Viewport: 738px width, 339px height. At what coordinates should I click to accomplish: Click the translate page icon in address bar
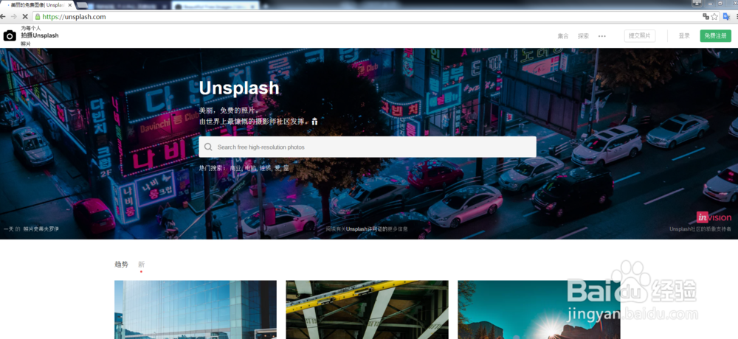(706, 16)
